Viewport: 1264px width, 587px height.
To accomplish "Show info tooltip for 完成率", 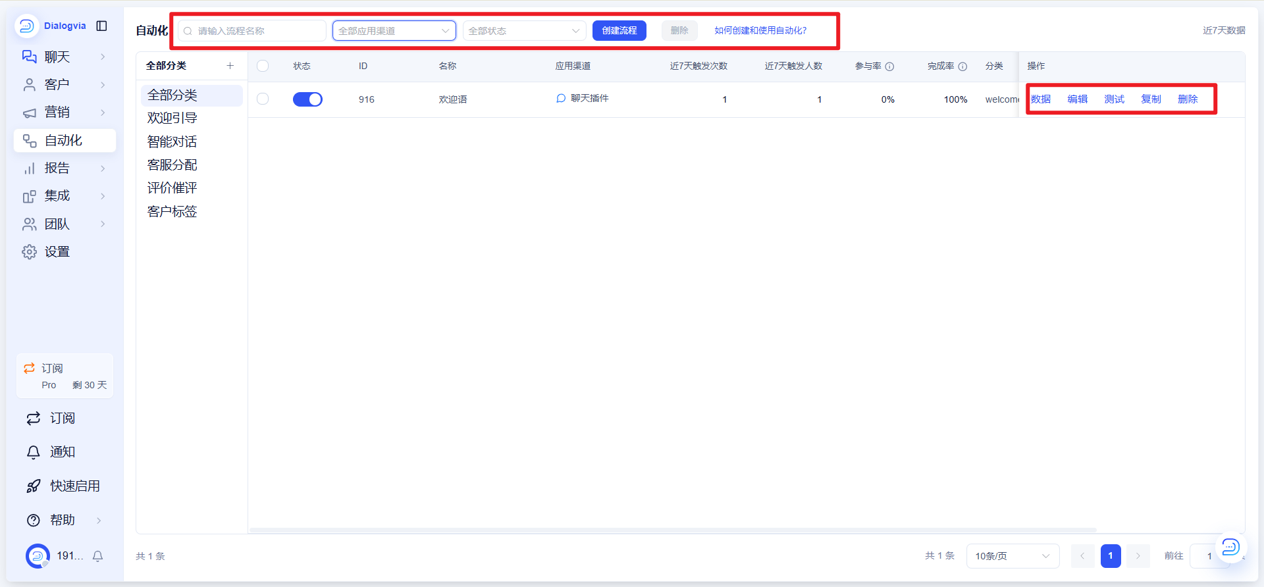I will pyautogui.click(x=962, y=66).
